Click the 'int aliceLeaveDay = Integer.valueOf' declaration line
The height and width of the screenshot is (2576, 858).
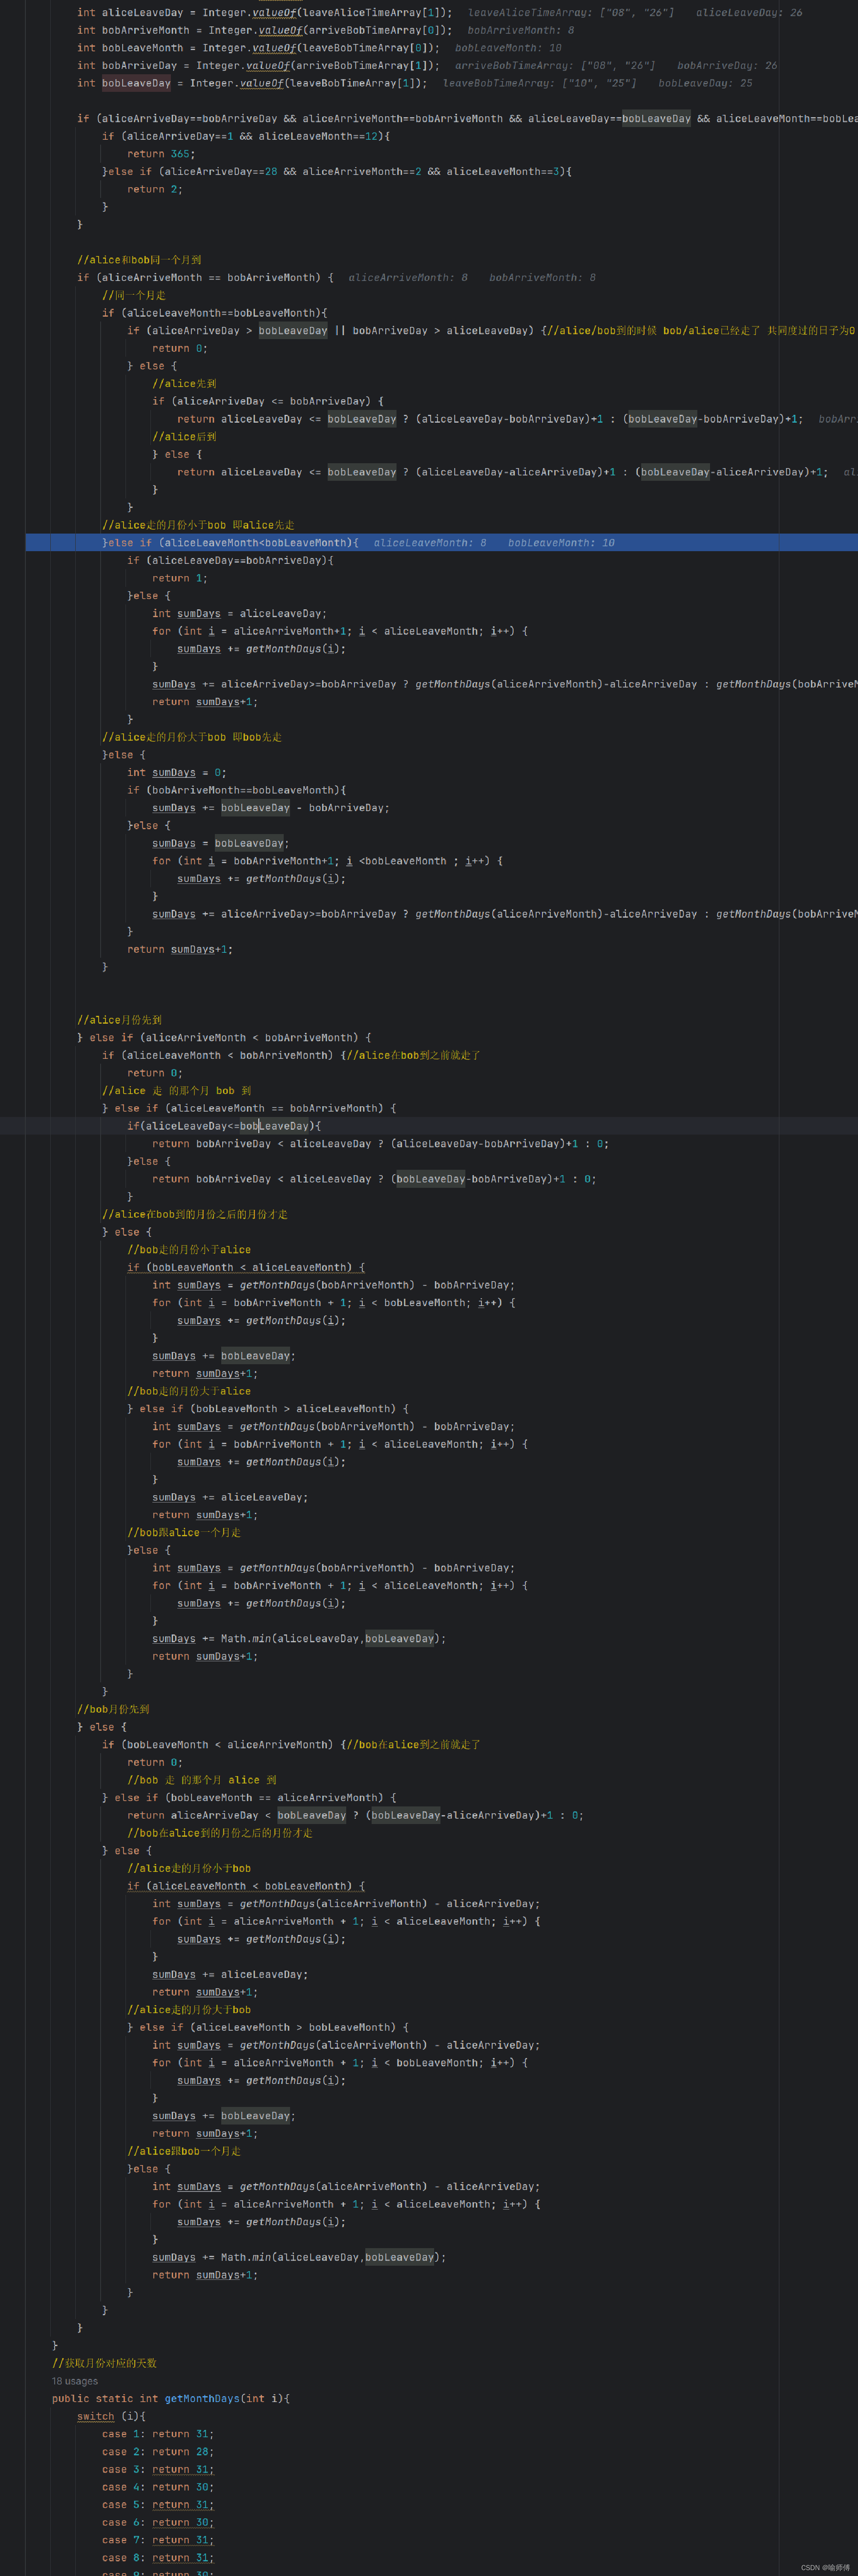point(265,13)
